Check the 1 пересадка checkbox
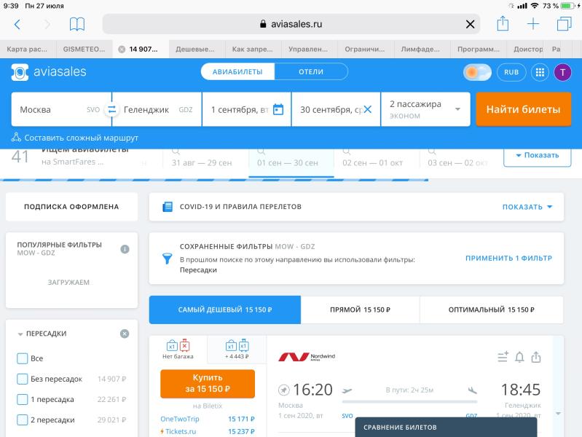The height and width of the screenshot is (437, 582). pos(23,399)
